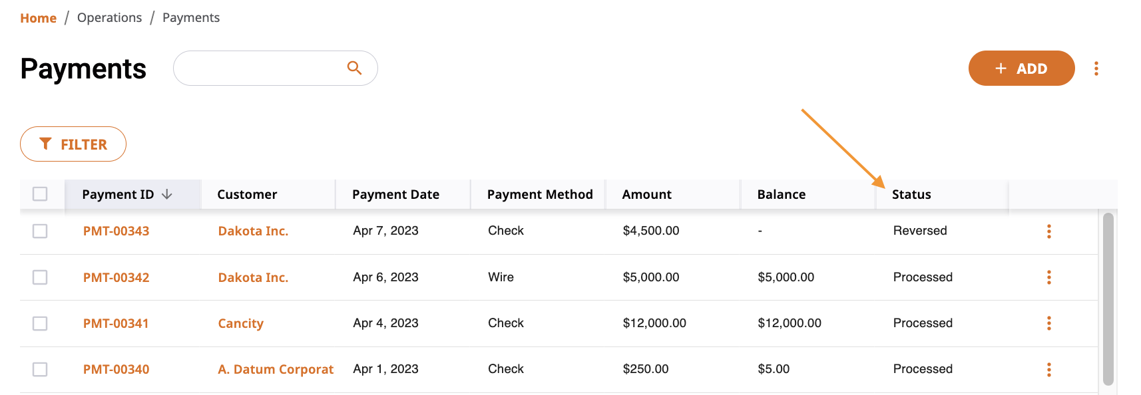Open the page-level three-dot menu beside ADD
The width and height of the screenshot is (1141, 395).
[1096, 68]
